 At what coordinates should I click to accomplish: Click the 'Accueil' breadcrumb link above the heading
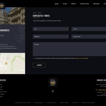click(34, 13)
